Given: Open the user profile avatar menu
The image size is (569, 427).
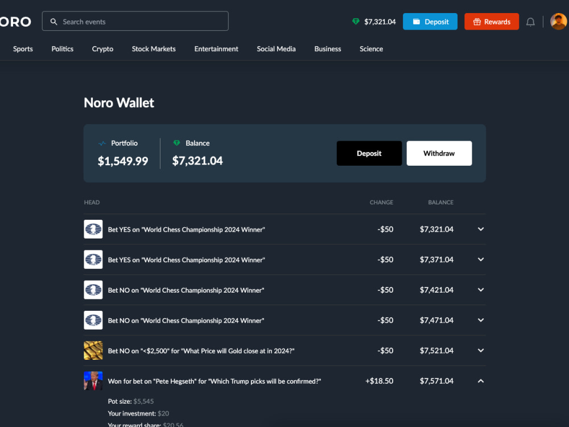Looking at the screenshot, I should [558, 22].
